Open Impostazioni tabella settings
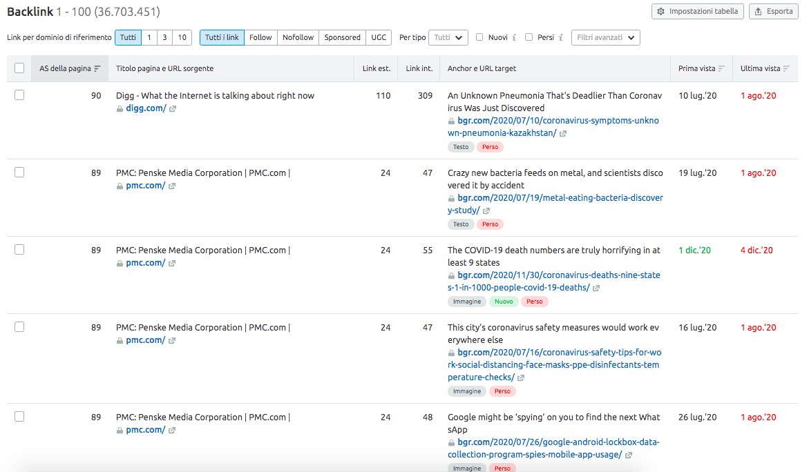 pyautogui.click(x=698, y=11)
